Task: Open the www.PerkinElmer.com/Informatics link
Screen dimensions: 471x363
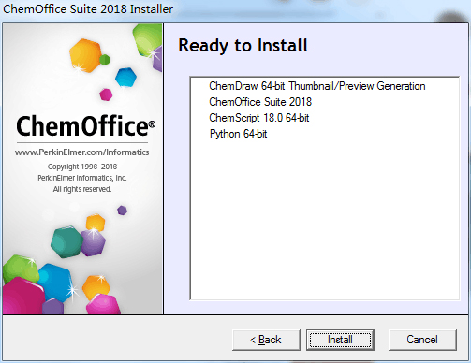Action: pos(81,152)
